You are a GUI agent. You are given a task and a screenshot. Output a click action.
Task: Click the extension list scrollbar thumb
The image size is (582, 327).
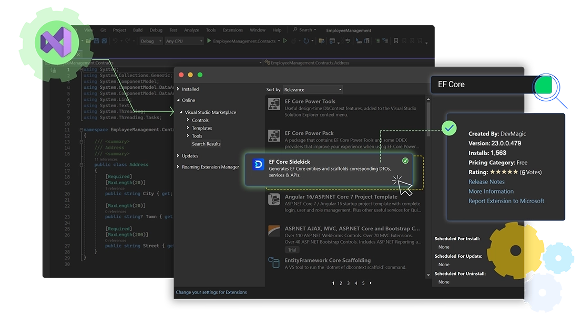pyautogui.click(x=428, y=119)
